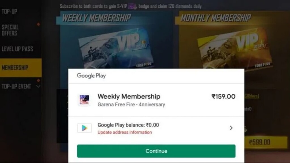The width and height of the screenshot is (290, 163).
Task: Click the Weekly Membership item title
Action: click(x=129, y=96)
